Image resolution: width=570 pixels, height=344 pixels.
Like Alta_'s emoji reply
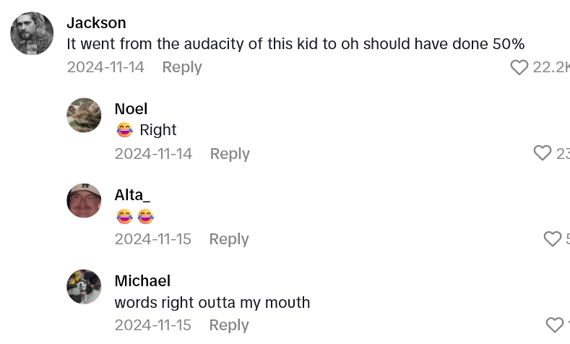tap(552, 238)
